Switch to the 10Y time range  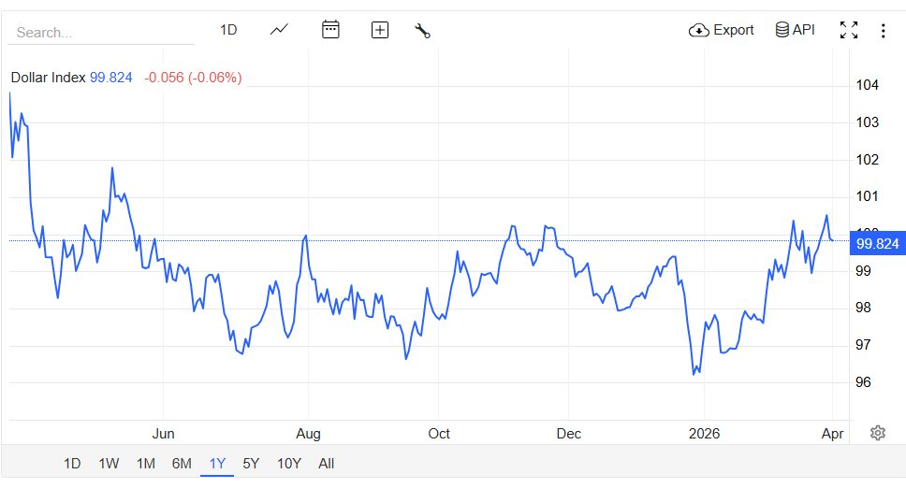coord(289,463)
